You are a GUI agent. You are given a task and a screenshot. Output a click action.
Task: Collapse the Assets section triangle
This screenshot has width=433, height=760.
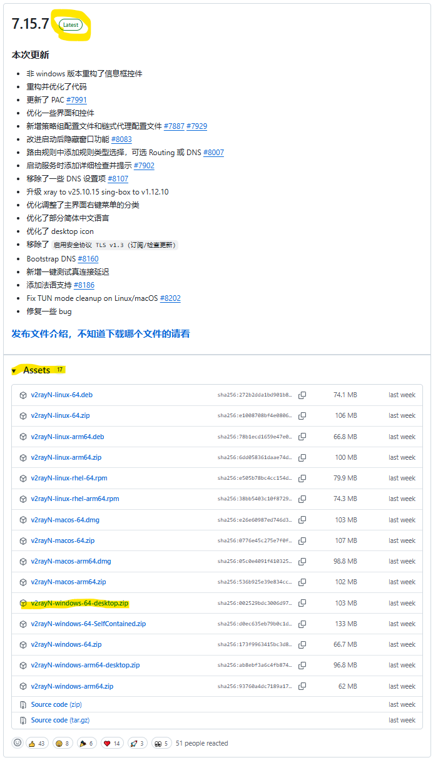[14, 371]
